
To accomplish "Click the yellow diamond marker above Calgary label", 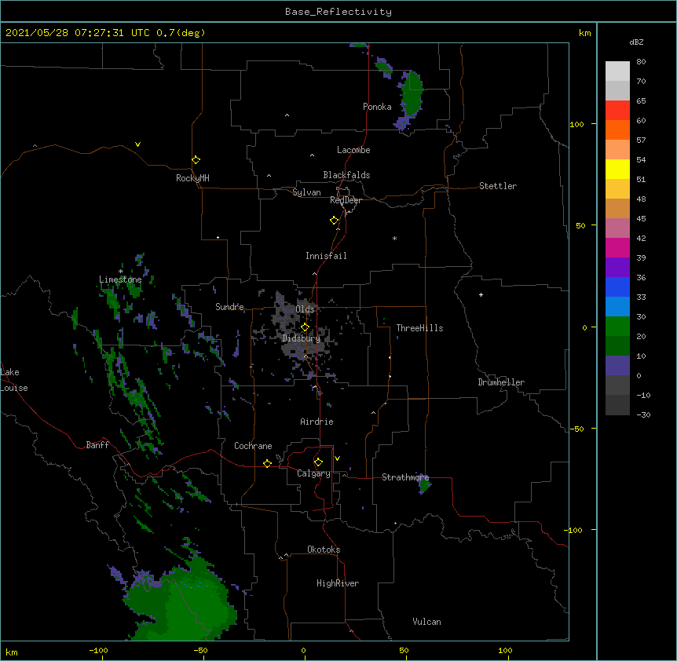I will tap(318, 462).
